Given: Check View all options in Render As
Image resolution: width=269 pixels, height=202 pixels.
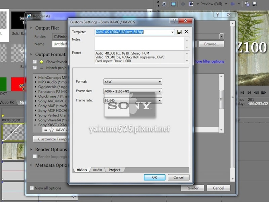Looking at the screenshot, I should click(32, 188).
